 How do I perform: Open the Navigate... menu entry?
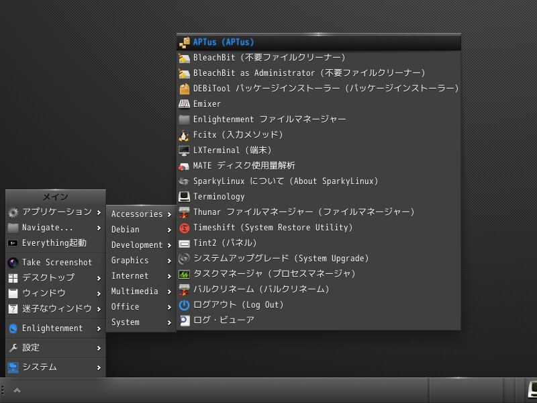pos(56,228)
